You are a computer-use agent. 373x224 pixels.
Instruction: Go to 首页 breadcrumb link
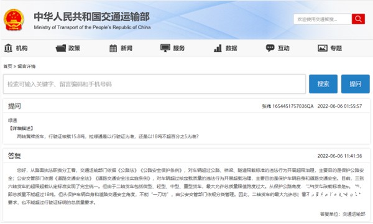(7, 66)
